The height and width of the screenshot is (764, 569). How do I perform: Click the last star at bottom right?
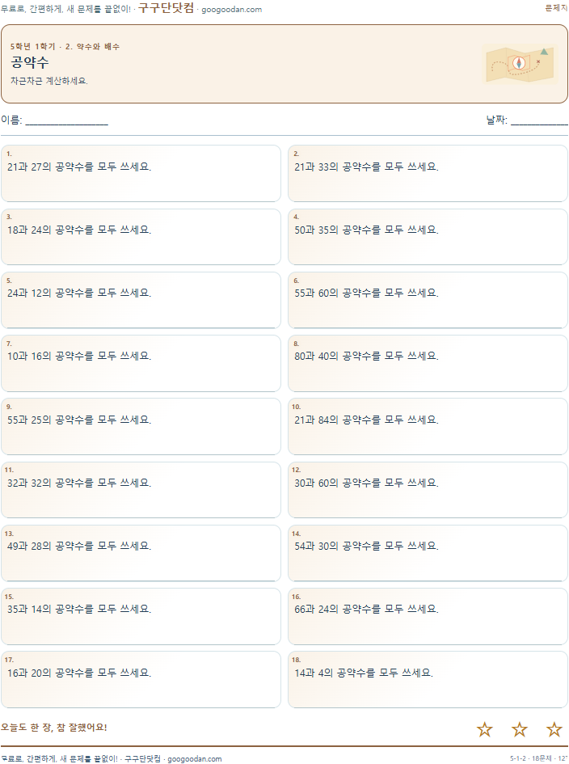pyautogui.click(x=554, y=729)
